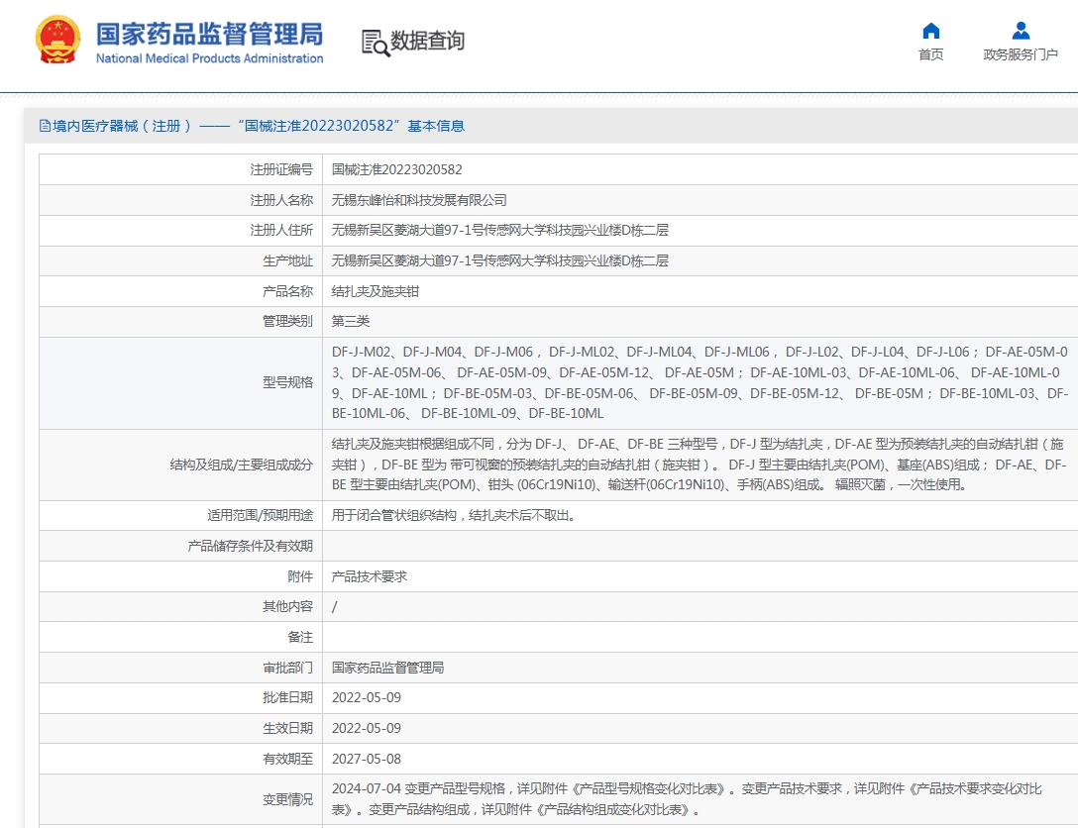Select the DF-J-M02 model specification text
This screenshot has height=828, width=1078.
click(700, 382)
